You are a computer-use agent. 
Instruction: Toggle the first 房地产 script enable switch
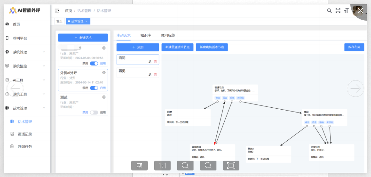[94, 63]
